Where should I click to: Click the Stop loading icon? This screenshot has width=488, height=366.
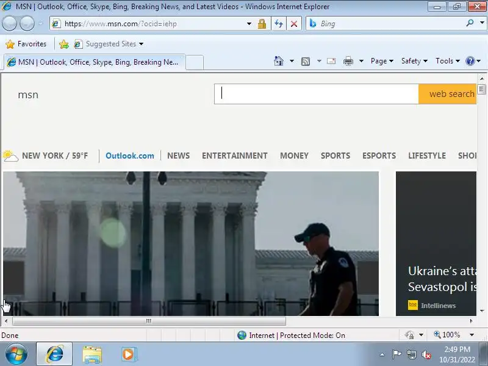tap(294, 24)
